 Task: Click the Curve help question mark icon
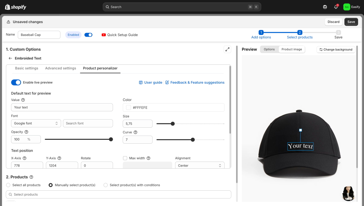(x=135, y=132)
